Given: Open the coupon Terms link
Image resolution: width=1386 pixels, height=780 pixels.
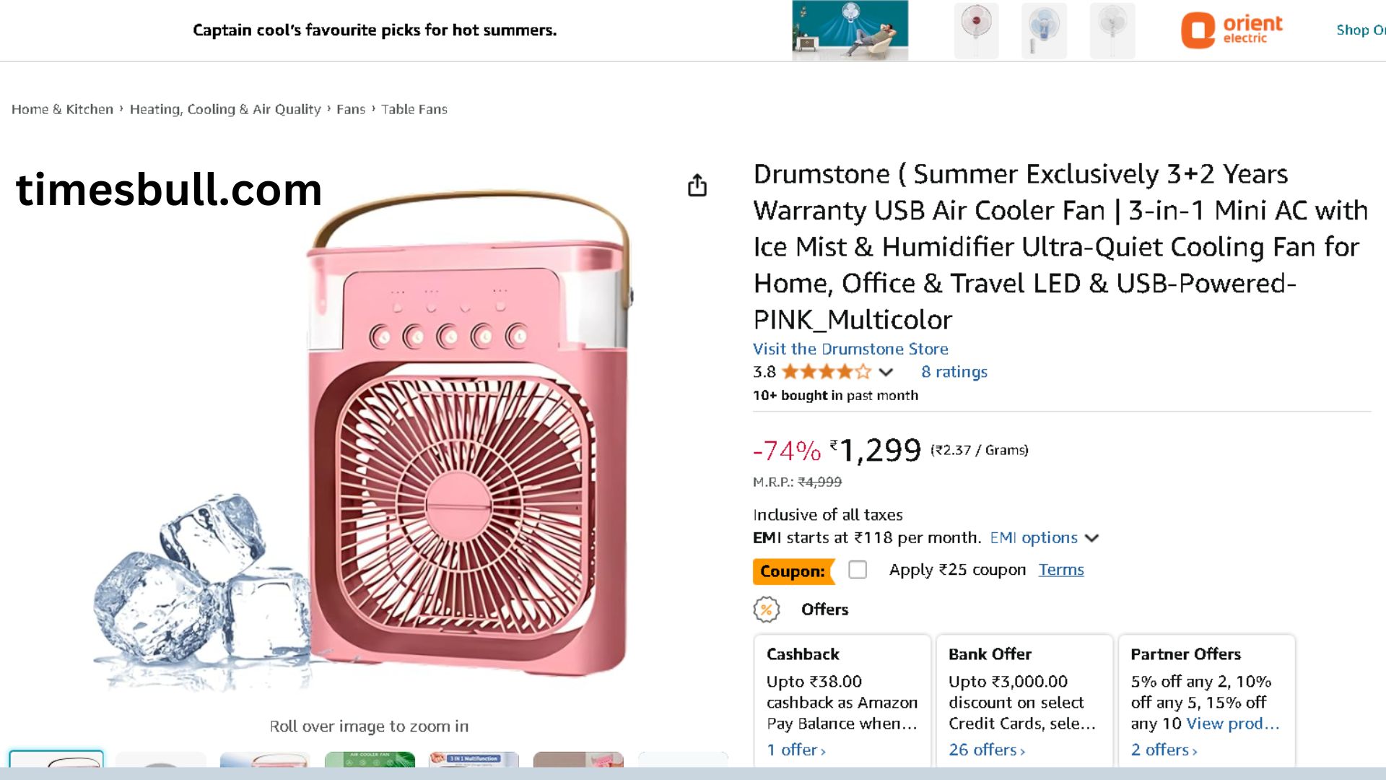Looking at the screenshot, I should click(x=1061, y=570).
